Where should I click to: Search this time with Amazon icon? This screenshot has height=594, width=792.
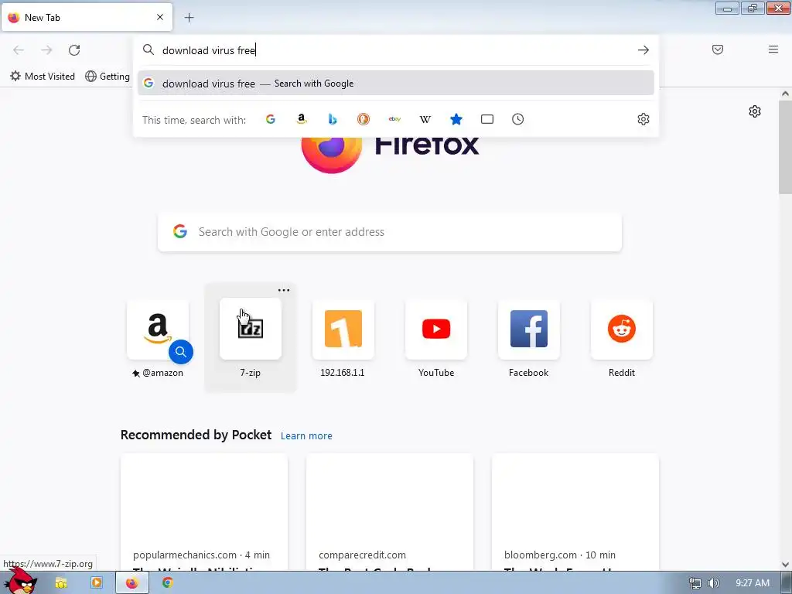[x=302, y=119]
